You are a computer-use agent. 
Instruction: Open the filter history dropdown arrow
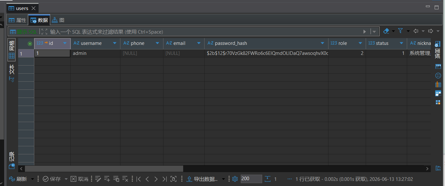(374, 32)
